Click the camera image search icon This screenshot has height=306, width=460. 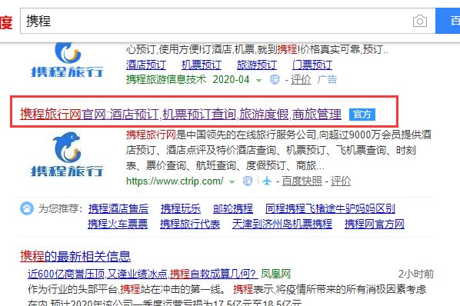click(420, 21)
